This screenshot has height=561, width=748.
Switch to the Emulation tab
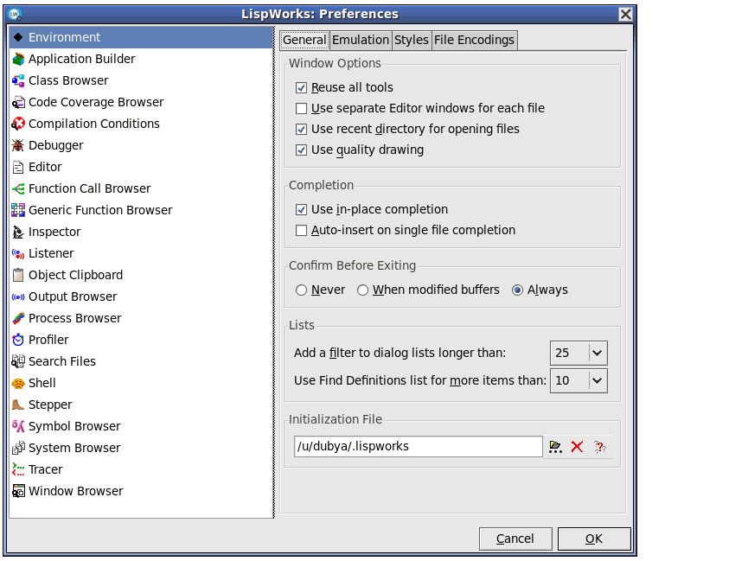point(361,40)
